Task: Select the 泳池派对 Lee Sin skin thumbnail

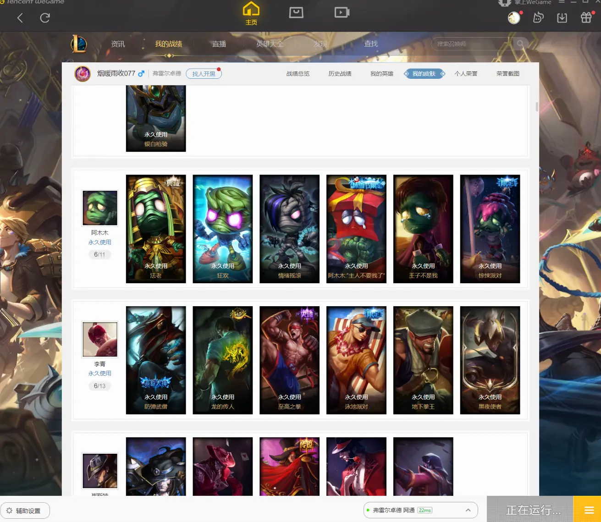Action: pos(356,360)
